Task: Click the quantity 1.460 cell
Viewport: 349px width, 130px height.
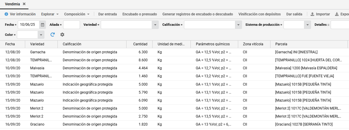Action: pos(139,76)
